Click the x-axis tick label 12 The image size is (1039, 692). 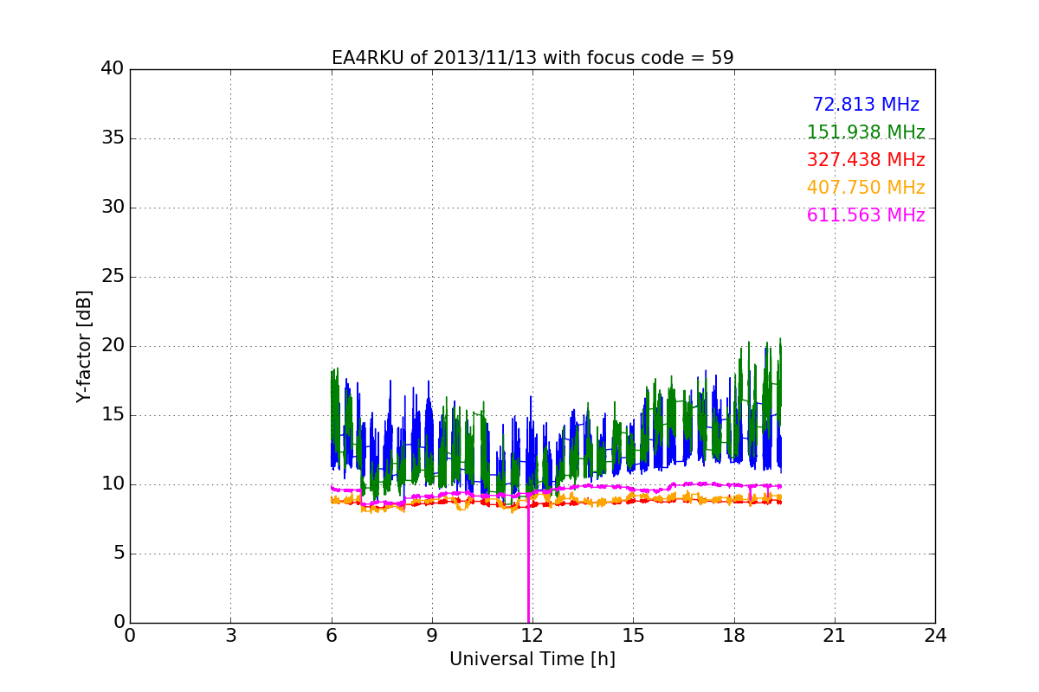click(x=532, y=635)
